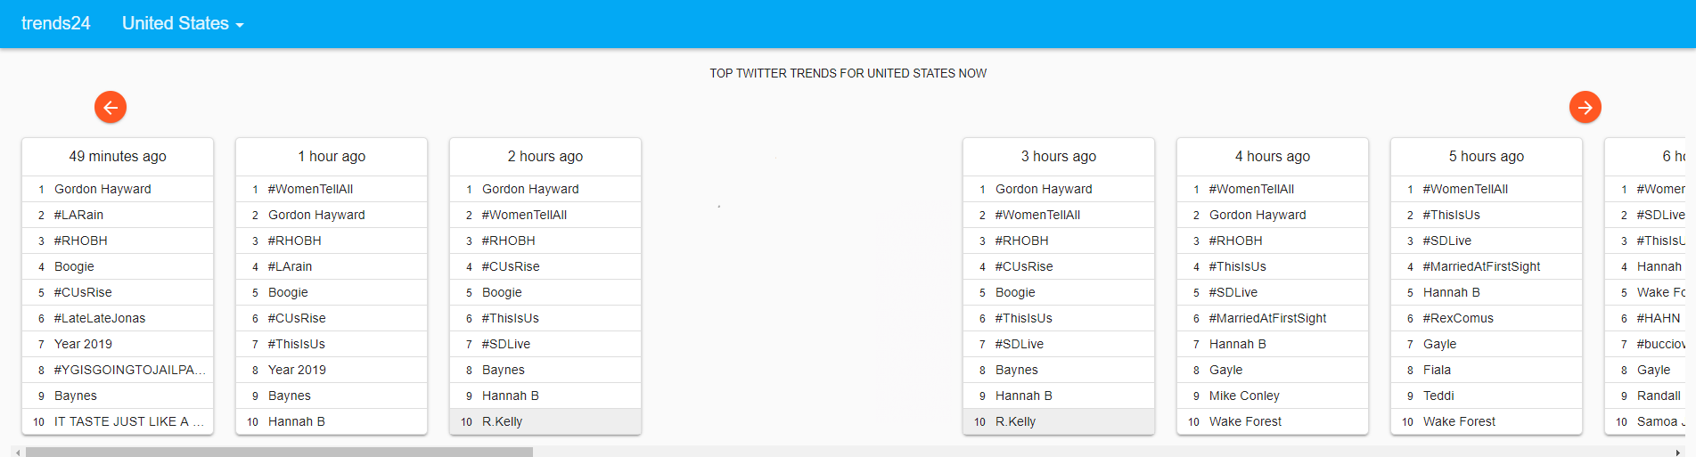Open Teddi trend in 5 hours ago

click(x=1438, y=396)
